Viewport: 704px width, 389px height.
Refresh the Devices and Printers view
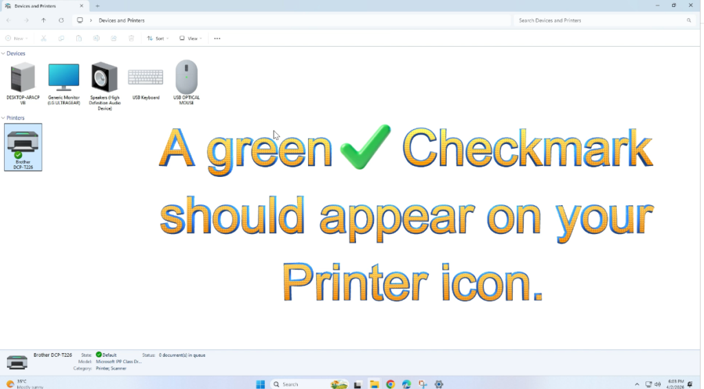coord(61,21)
